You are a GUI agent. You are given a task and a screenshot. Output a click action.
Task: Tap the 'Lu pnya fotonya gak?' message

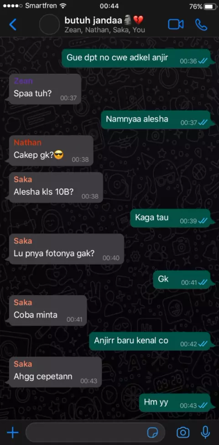66,249
